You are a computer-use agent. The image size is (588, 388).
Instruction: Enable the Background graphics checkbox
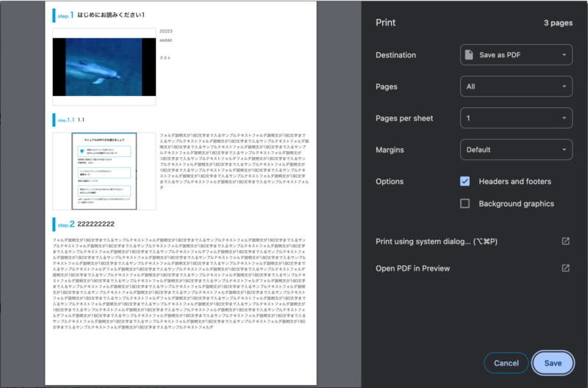point(465,203)
